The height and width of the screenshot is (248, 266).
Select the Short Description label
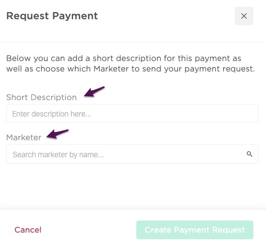pos(41,97)
